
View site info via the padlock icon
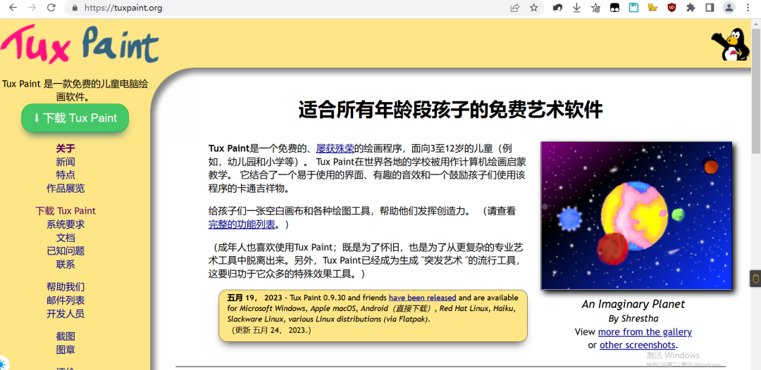(75, 8)
